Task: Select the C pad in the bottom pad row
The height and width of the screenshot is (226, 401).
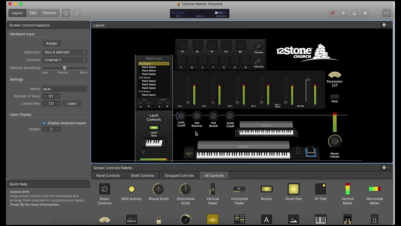Action: click(x=181, y=60)
